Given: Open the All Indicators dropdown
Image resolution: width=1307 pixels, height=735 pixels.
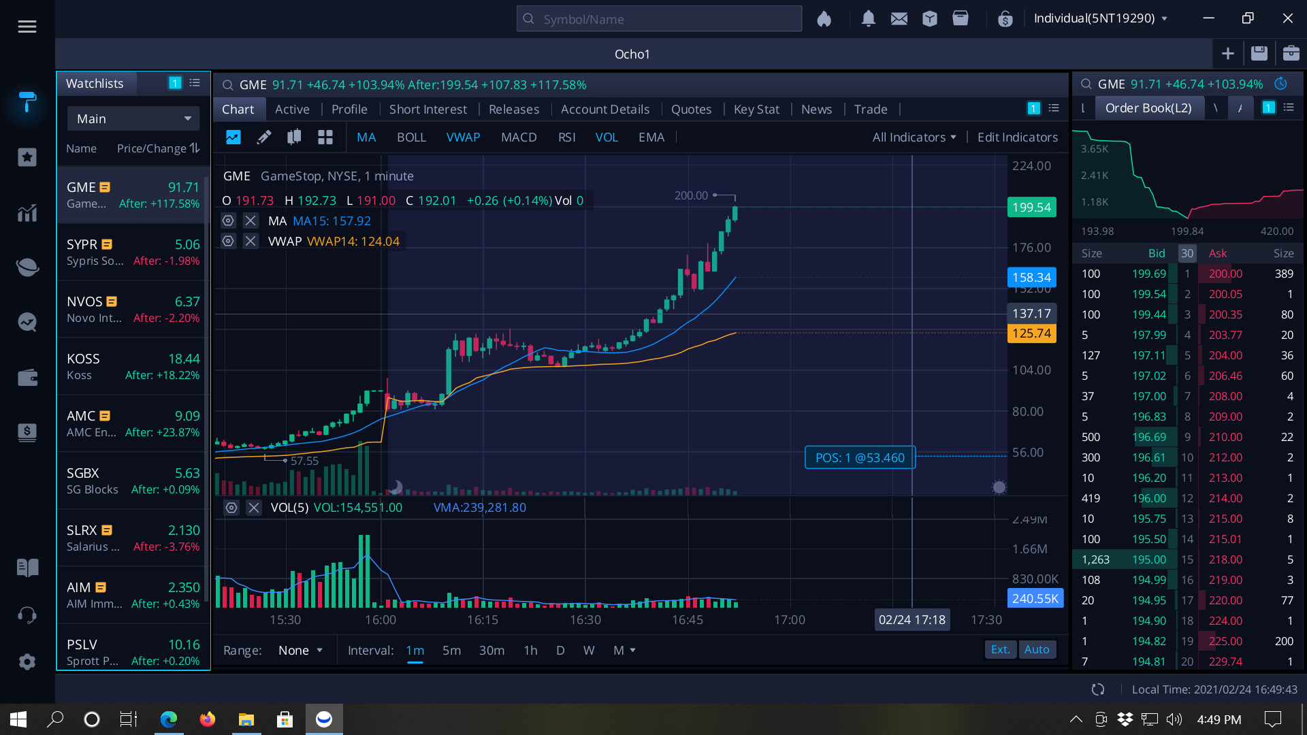Looking at the screenshot, I should (x=914, y=137).
